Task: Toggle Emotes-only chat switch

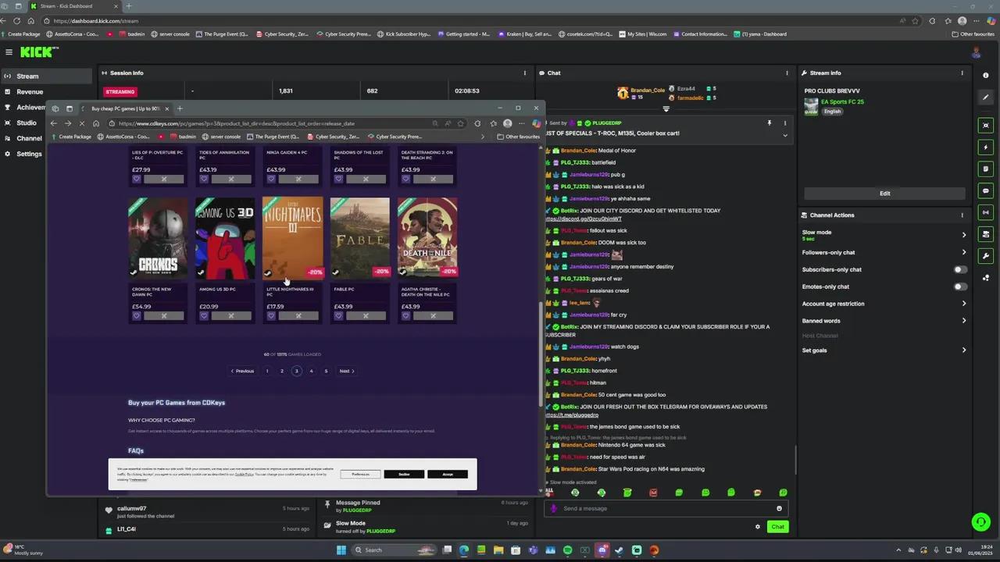Action: (x=960, y=286)
